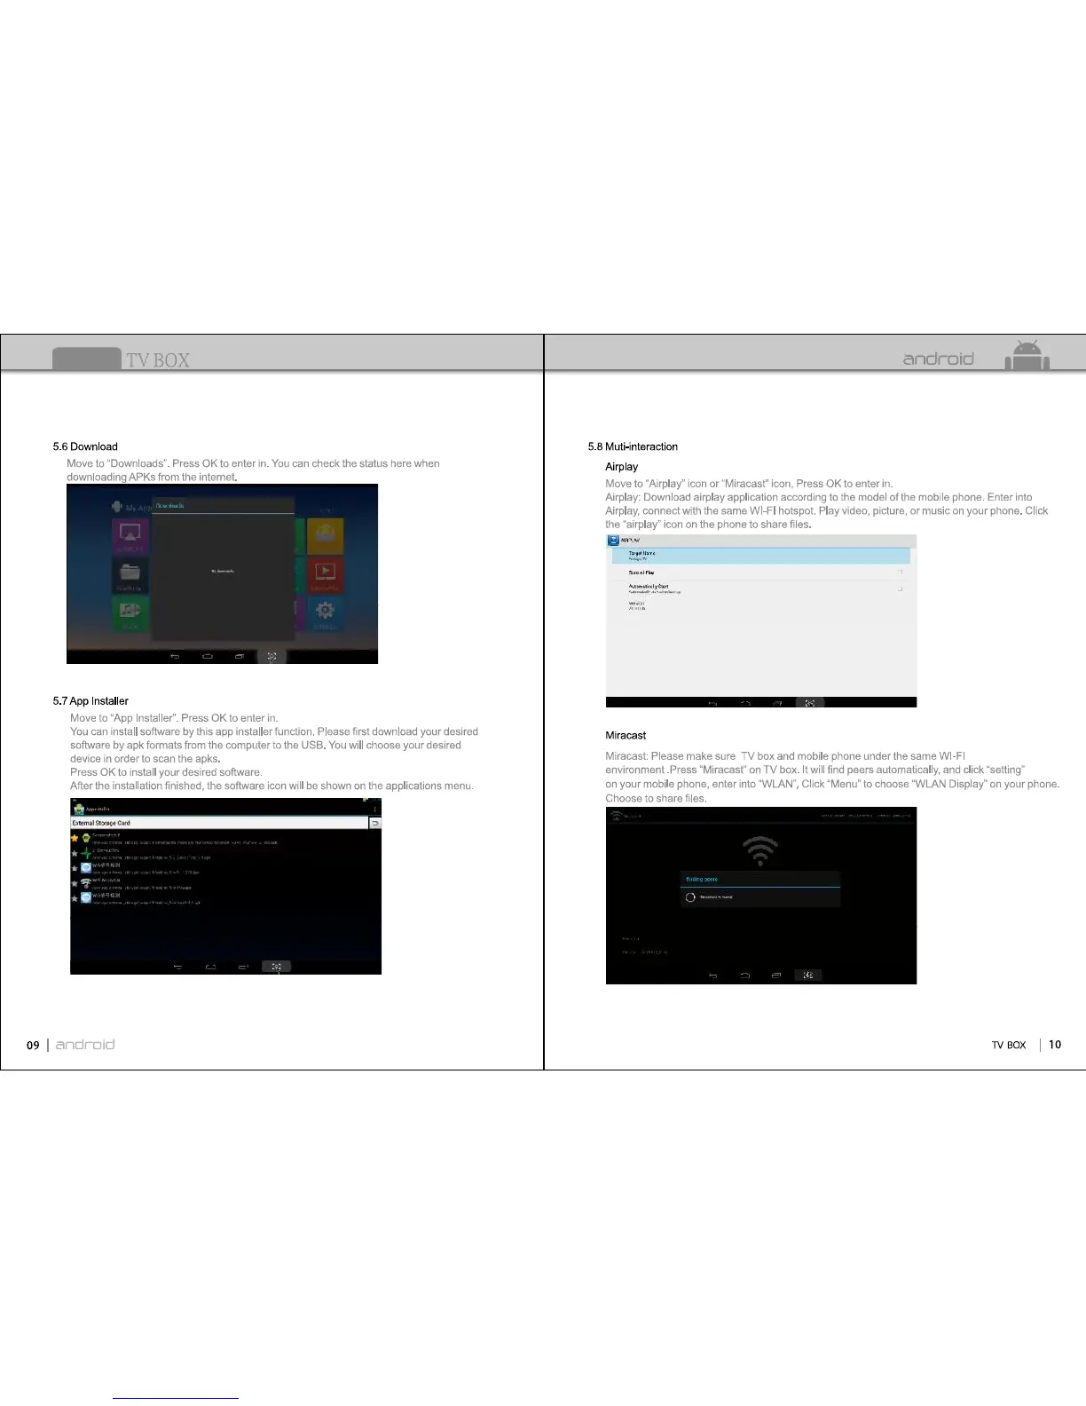Click the large wifi symbol in Miracast screen
Image resolution: width=1086 pixels, height=1406 pixels.
(760, 850)
